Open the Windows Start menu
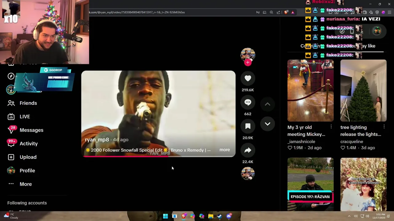 coord(165,216)
